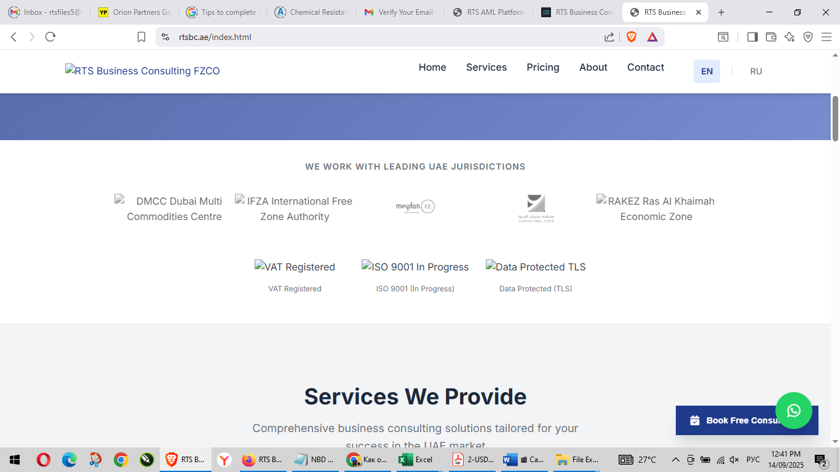
Task: Click the Book Free Consultation button
Action: [726, 420]
